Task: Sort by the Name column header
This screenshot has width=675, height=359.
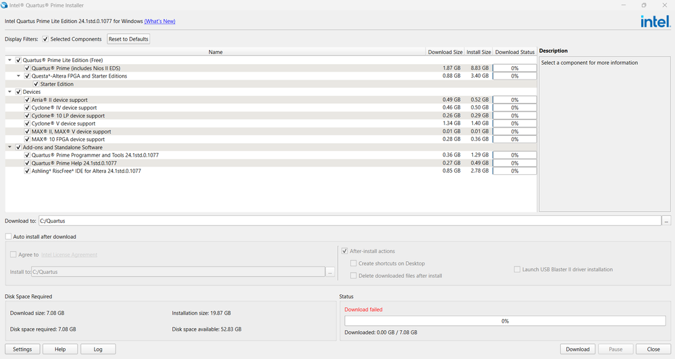Action: (x=216, y=52)
